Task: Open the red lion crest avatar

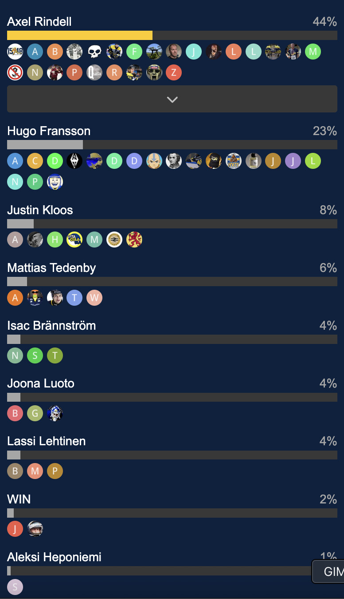Action: (x=134, y=240)
